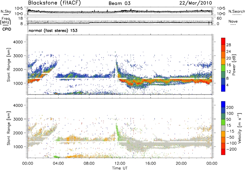The width and height of the screenshot is (245, 170).
Task: Click the "Velocity [m s⁻¹]" colorbar title
Action: [239, 128]
